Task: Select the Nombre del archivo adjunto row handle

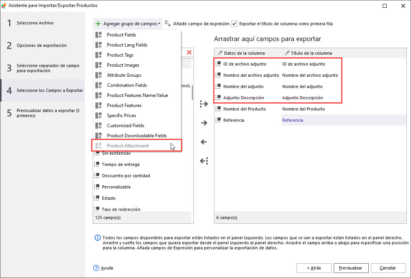Action: 218,75
